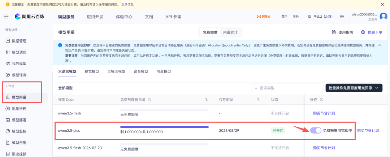This screenshot has width=390, height=157.
Task: Switch to 向量模型 tab
Action: (x=164, y=71)
